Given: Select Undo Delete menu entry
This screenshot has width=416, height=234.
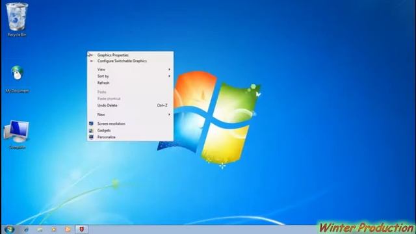Looking at the screenshot, I should pyautogui.click(x=130, y=105).
